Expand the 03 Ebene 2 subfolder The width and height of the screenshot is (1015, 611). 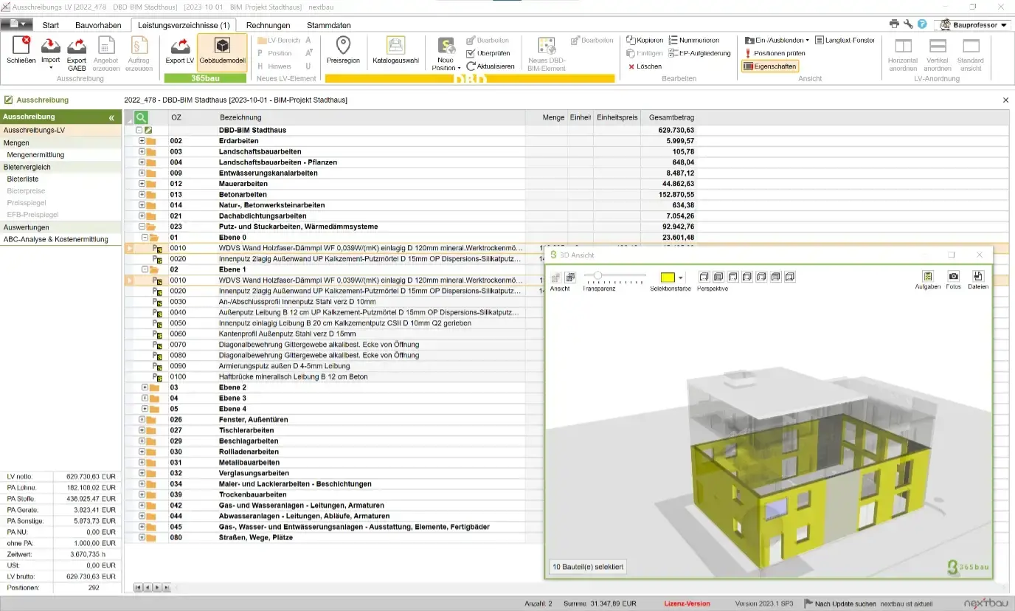pyautogui.click(x=145, y=387)
